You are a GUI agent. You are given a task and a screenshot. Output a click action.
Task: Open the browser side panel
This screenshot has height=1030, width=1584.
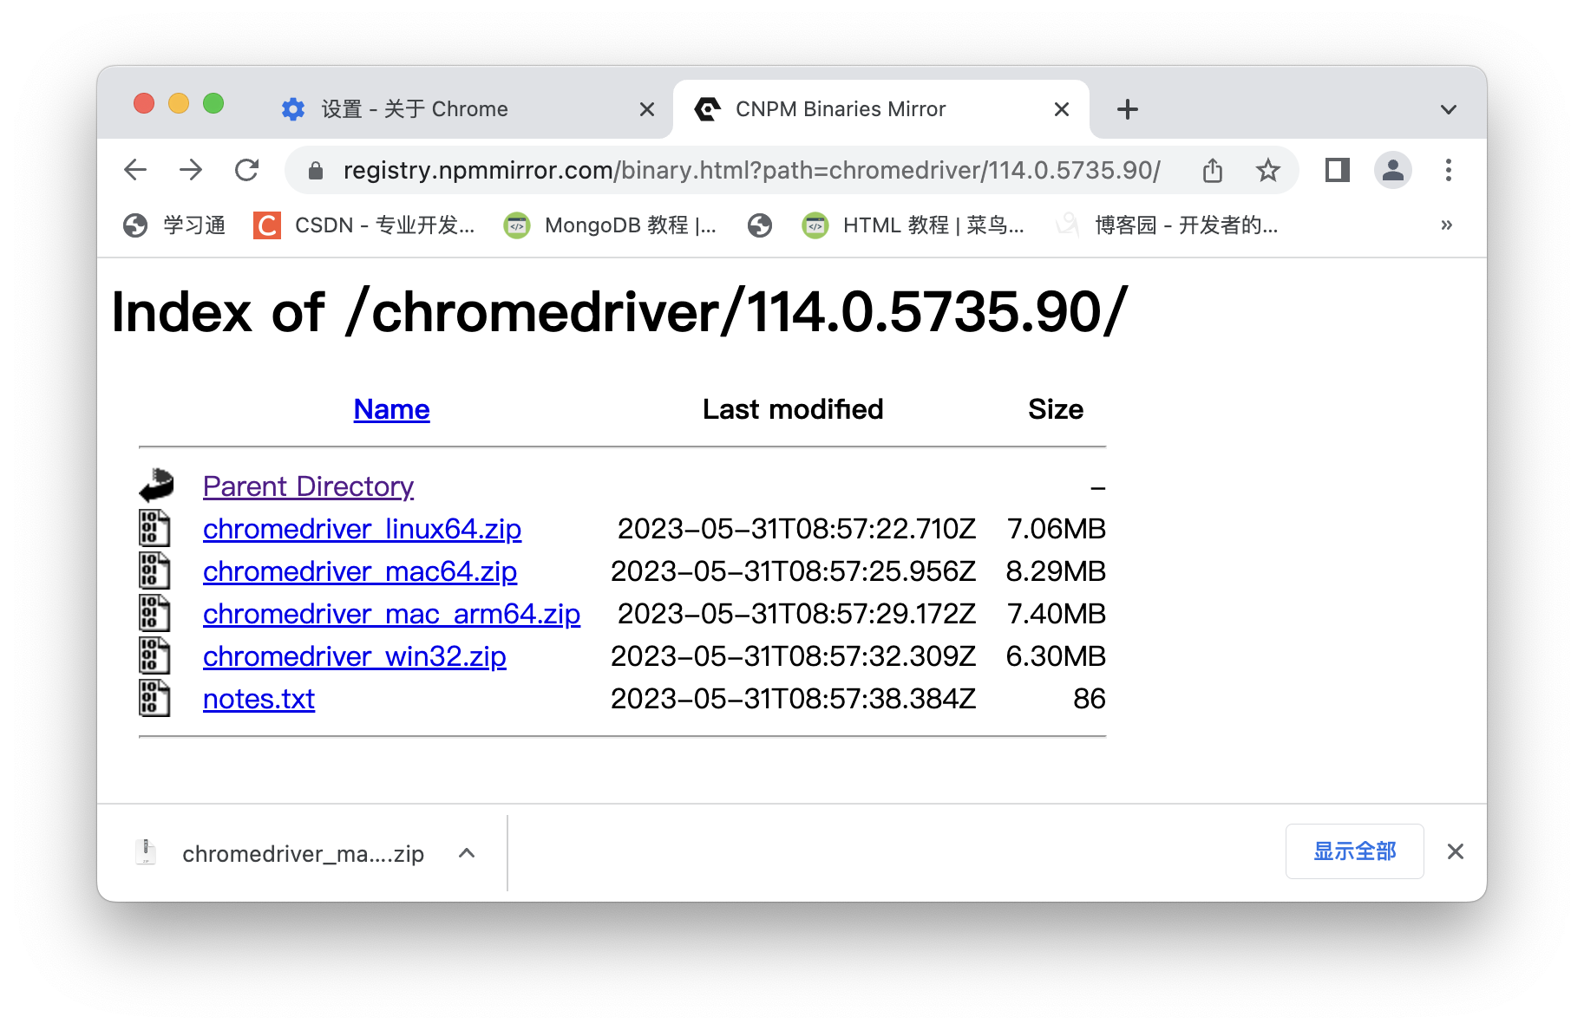click(1336, 170)
